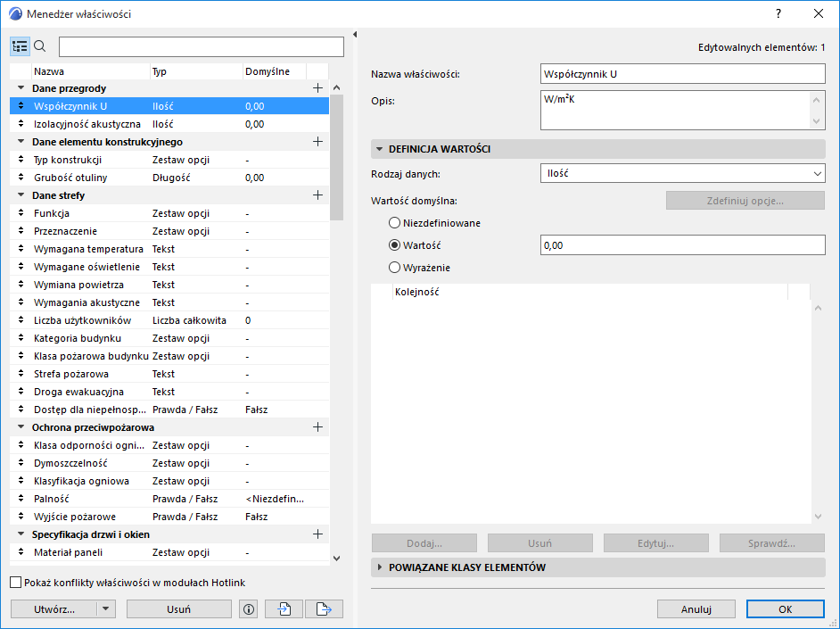Image resolution: width=840 pixels, height=629 pixels.
Task: Add property to Ochrona przeciwpożarowa group
Action: [x=317, y=427]
